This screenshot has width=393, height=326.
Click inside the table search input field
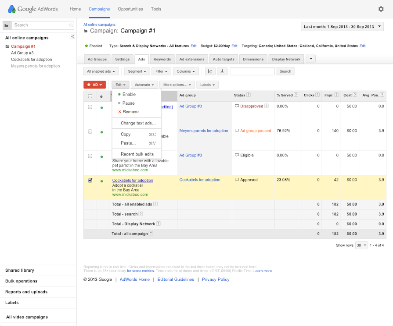(252, 71)
